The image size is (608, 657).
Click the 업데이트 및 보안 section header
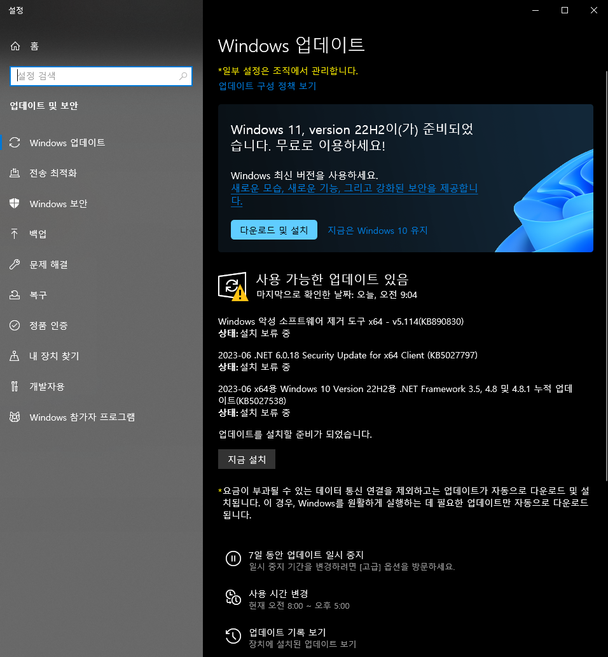[44, 105]
